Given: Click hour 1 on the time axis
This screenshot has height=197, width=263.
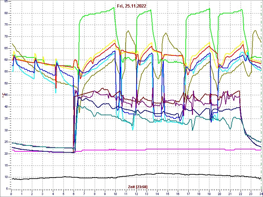Looking at the screenshot, I should click(x=22, y=194).
